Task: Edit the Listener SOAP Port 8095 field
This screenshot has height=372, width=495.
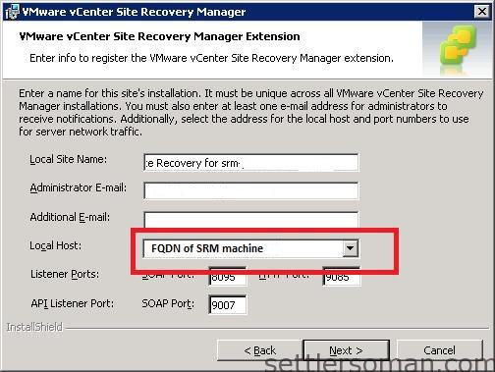Action: pos(228,278)
